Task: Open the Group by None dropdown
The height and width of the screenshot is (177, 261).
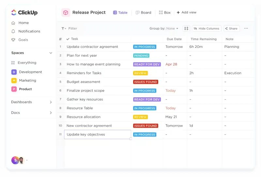Action: point(164,29)
